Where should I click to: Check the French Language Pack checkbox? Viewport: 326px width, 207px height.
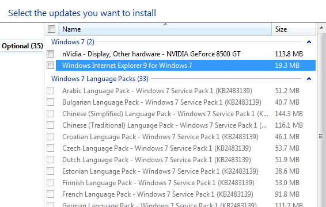coord(50,194)
